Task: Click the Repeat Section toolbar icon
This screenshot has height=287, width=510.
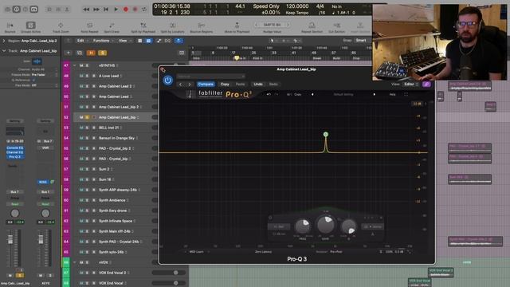Action: click(x=312, y=26)
